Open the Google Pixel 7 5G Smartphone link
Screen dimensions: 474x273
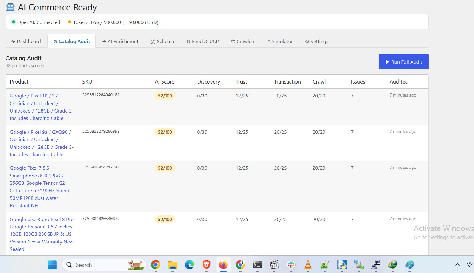tap(40, 187)
